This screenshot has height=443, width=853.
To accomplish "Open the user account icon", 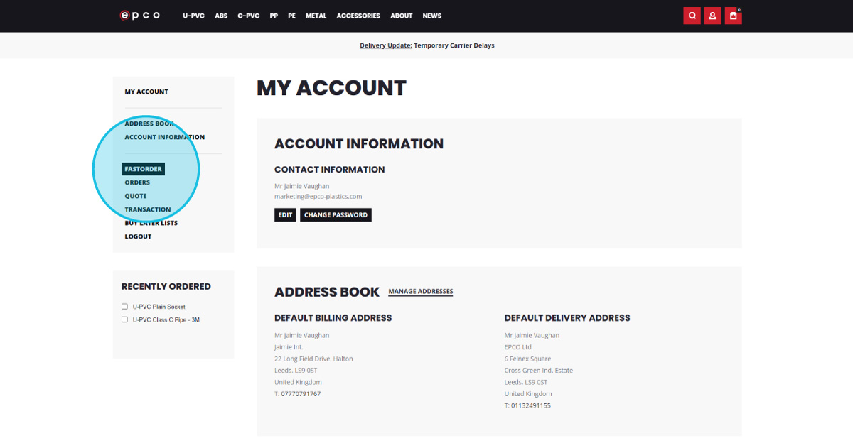I will (x=713, y=16).
